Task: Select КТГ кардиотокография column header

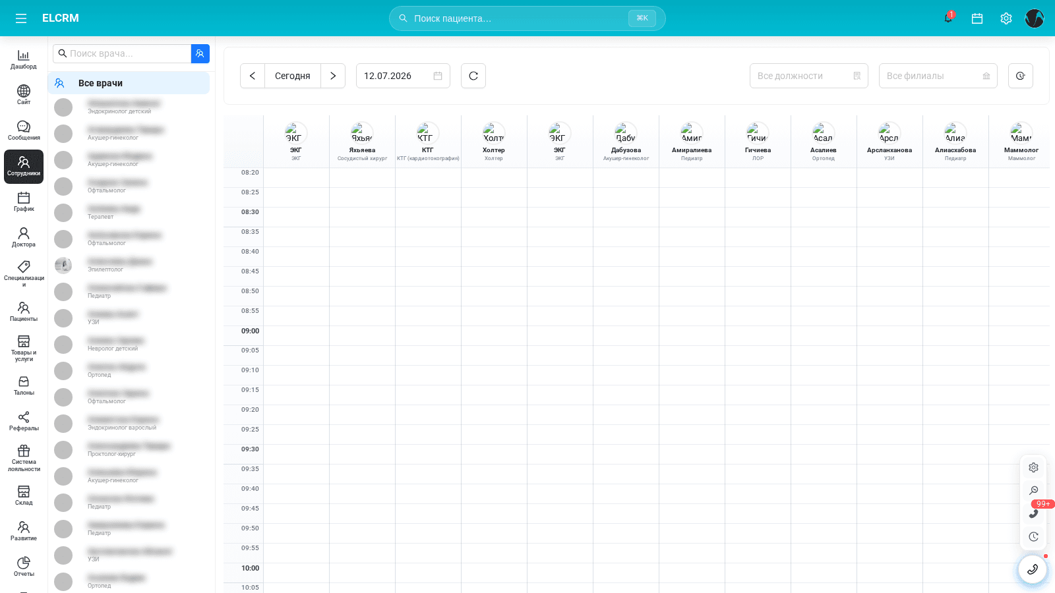Action: click(x=428, y=142)
